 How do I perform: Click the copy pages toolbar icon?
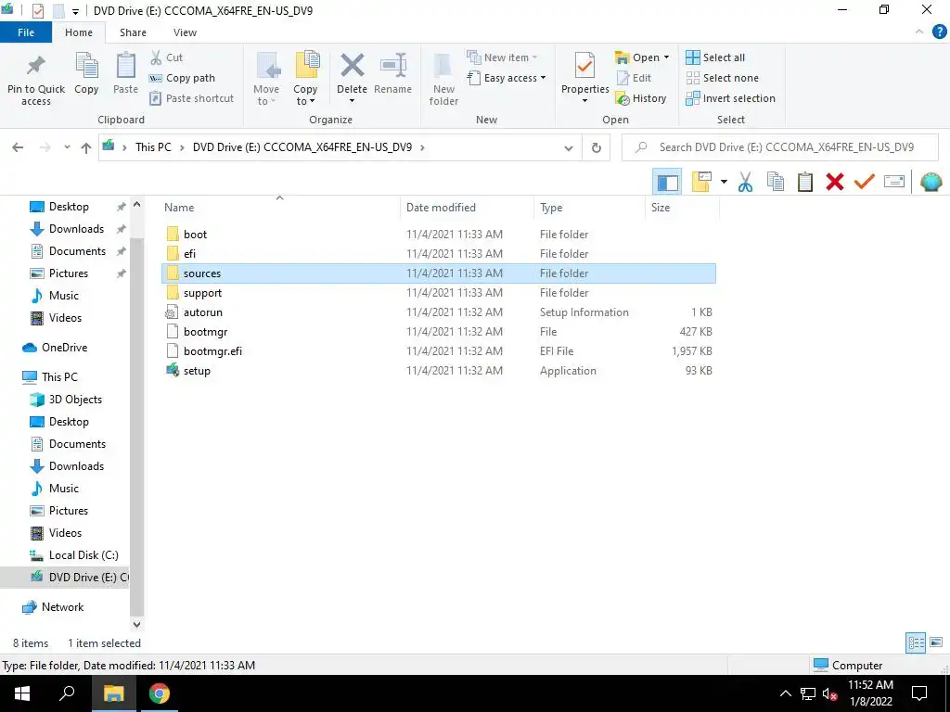[775, 182]
